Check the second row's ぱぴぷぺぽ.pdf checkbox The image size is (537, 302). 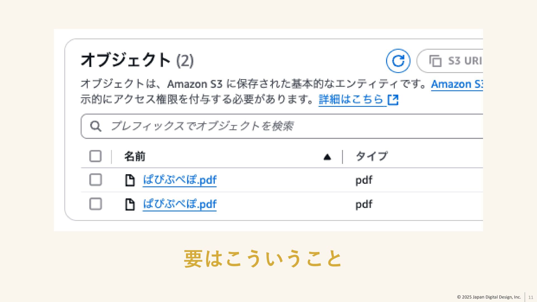point(95,204)
